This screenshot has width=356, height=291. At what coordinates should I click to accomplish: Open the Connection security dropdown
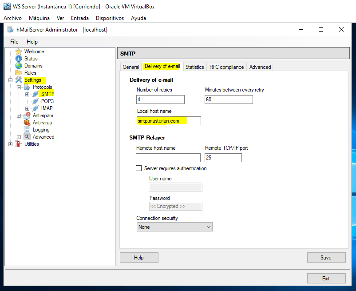174,227
